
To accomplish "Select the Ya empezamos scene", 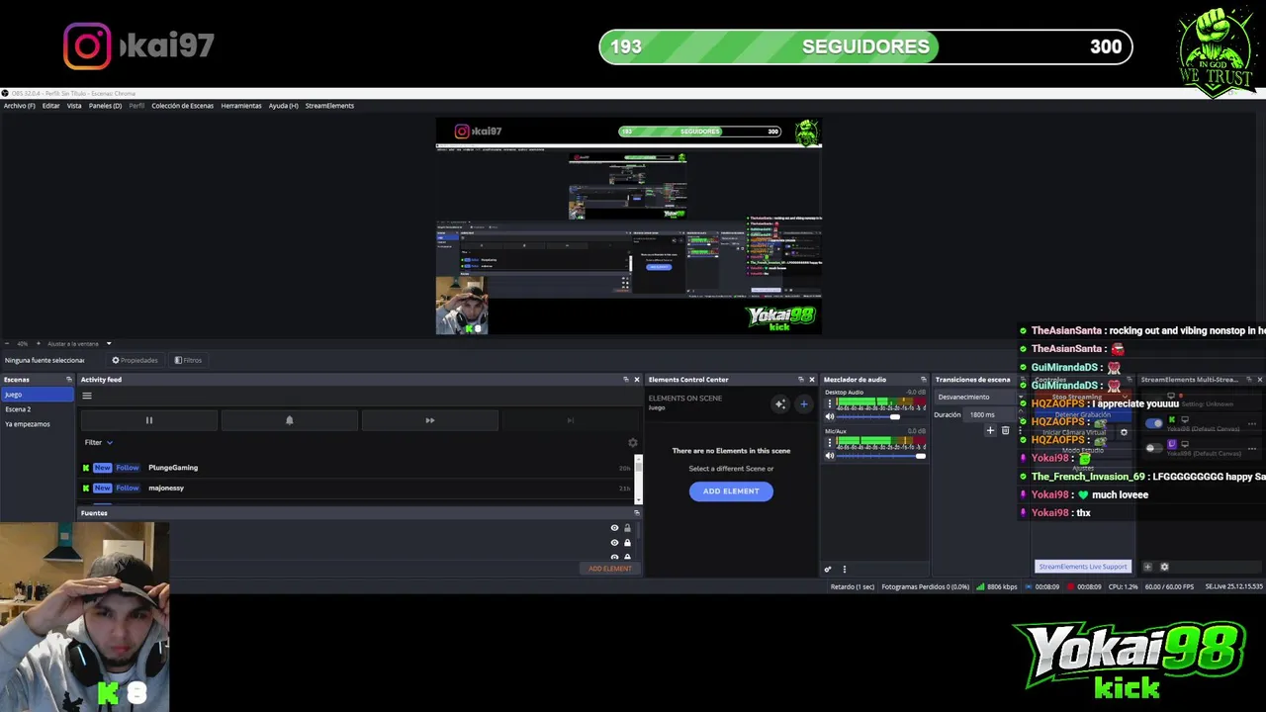I will [37, 424].
